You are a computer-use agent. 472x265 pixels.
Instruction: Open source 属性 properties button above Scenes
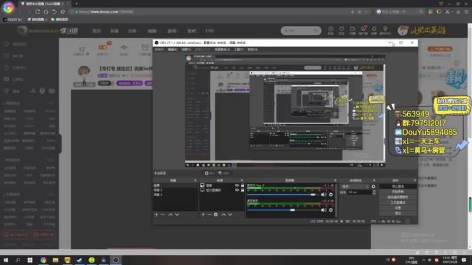coord(209,173)
